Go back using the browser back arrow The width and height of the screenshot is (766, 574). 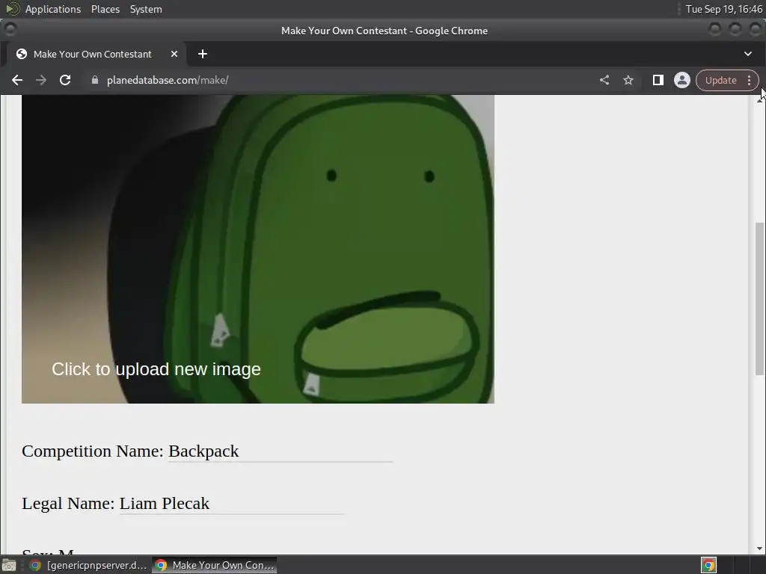click(x=17, y=80)
